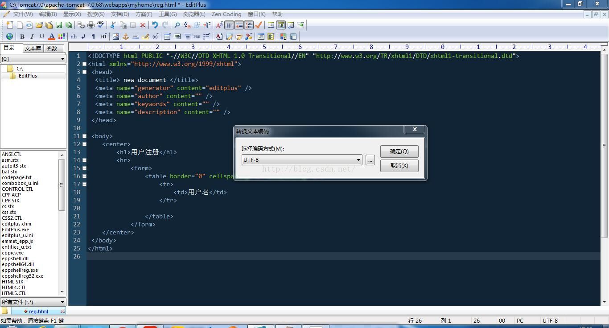The image size is (609, 328).
Task: Open the UTF-8 encoding dropdown
Action: pyautogui.click(x=302, y=160)
